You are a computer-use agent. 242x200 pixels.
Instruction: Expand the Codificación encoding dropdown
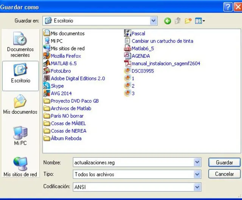tap(197, 187)
